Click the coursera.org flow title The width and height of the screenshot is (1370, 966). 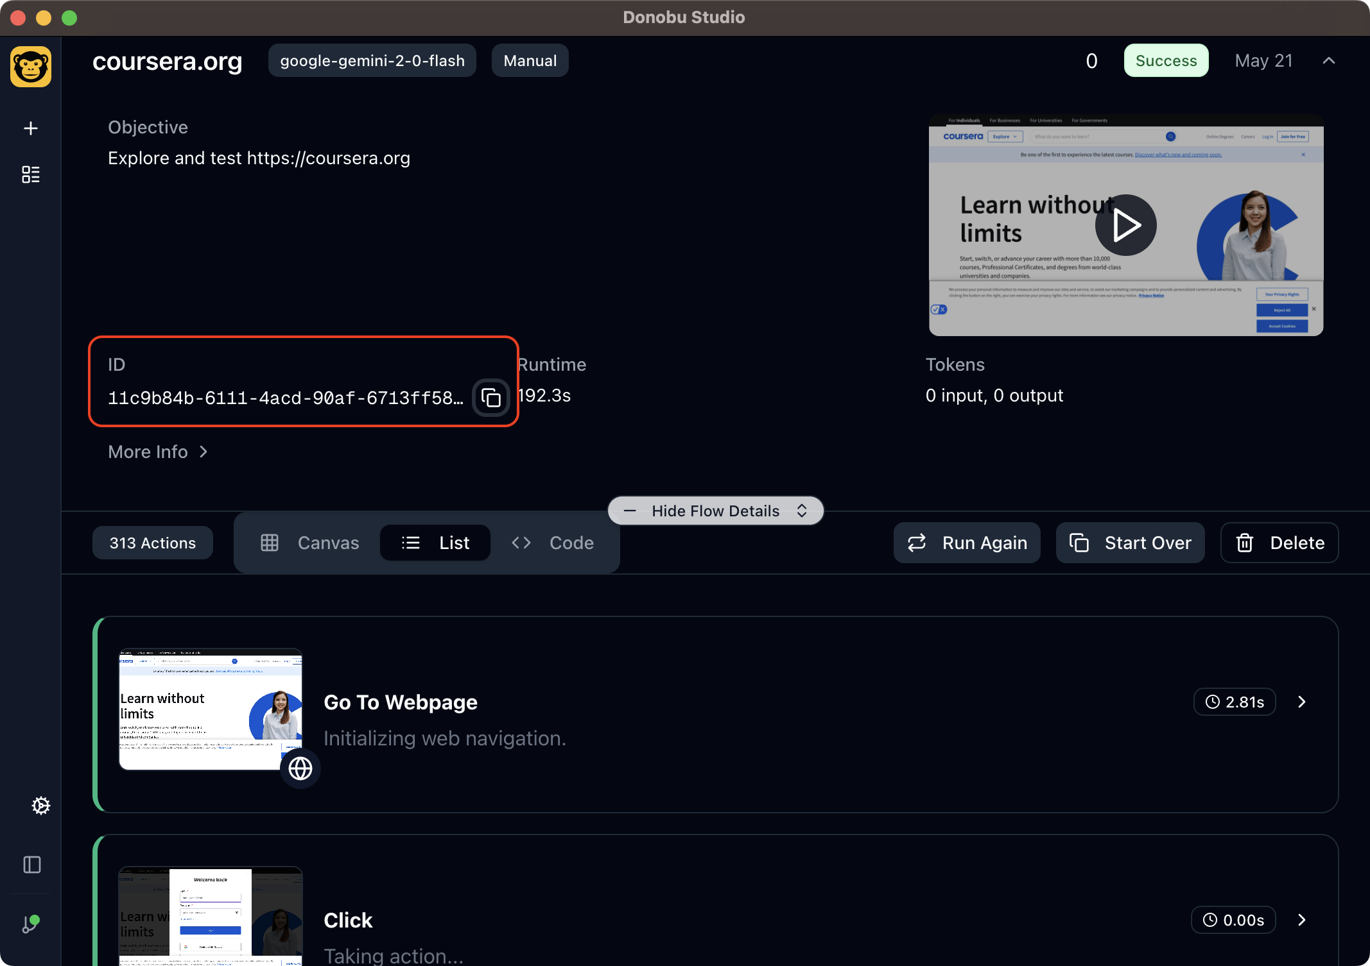167,61
